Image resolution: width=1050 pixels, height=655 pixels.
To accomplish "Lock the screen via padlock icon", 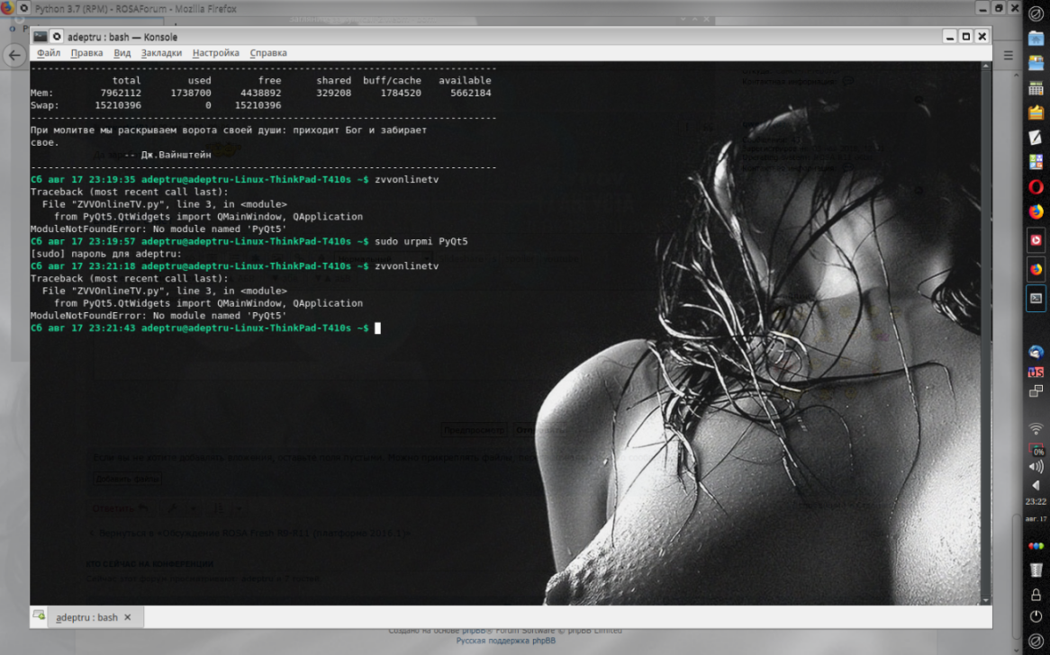I will pyautogui.click(x=1036, y=594).
